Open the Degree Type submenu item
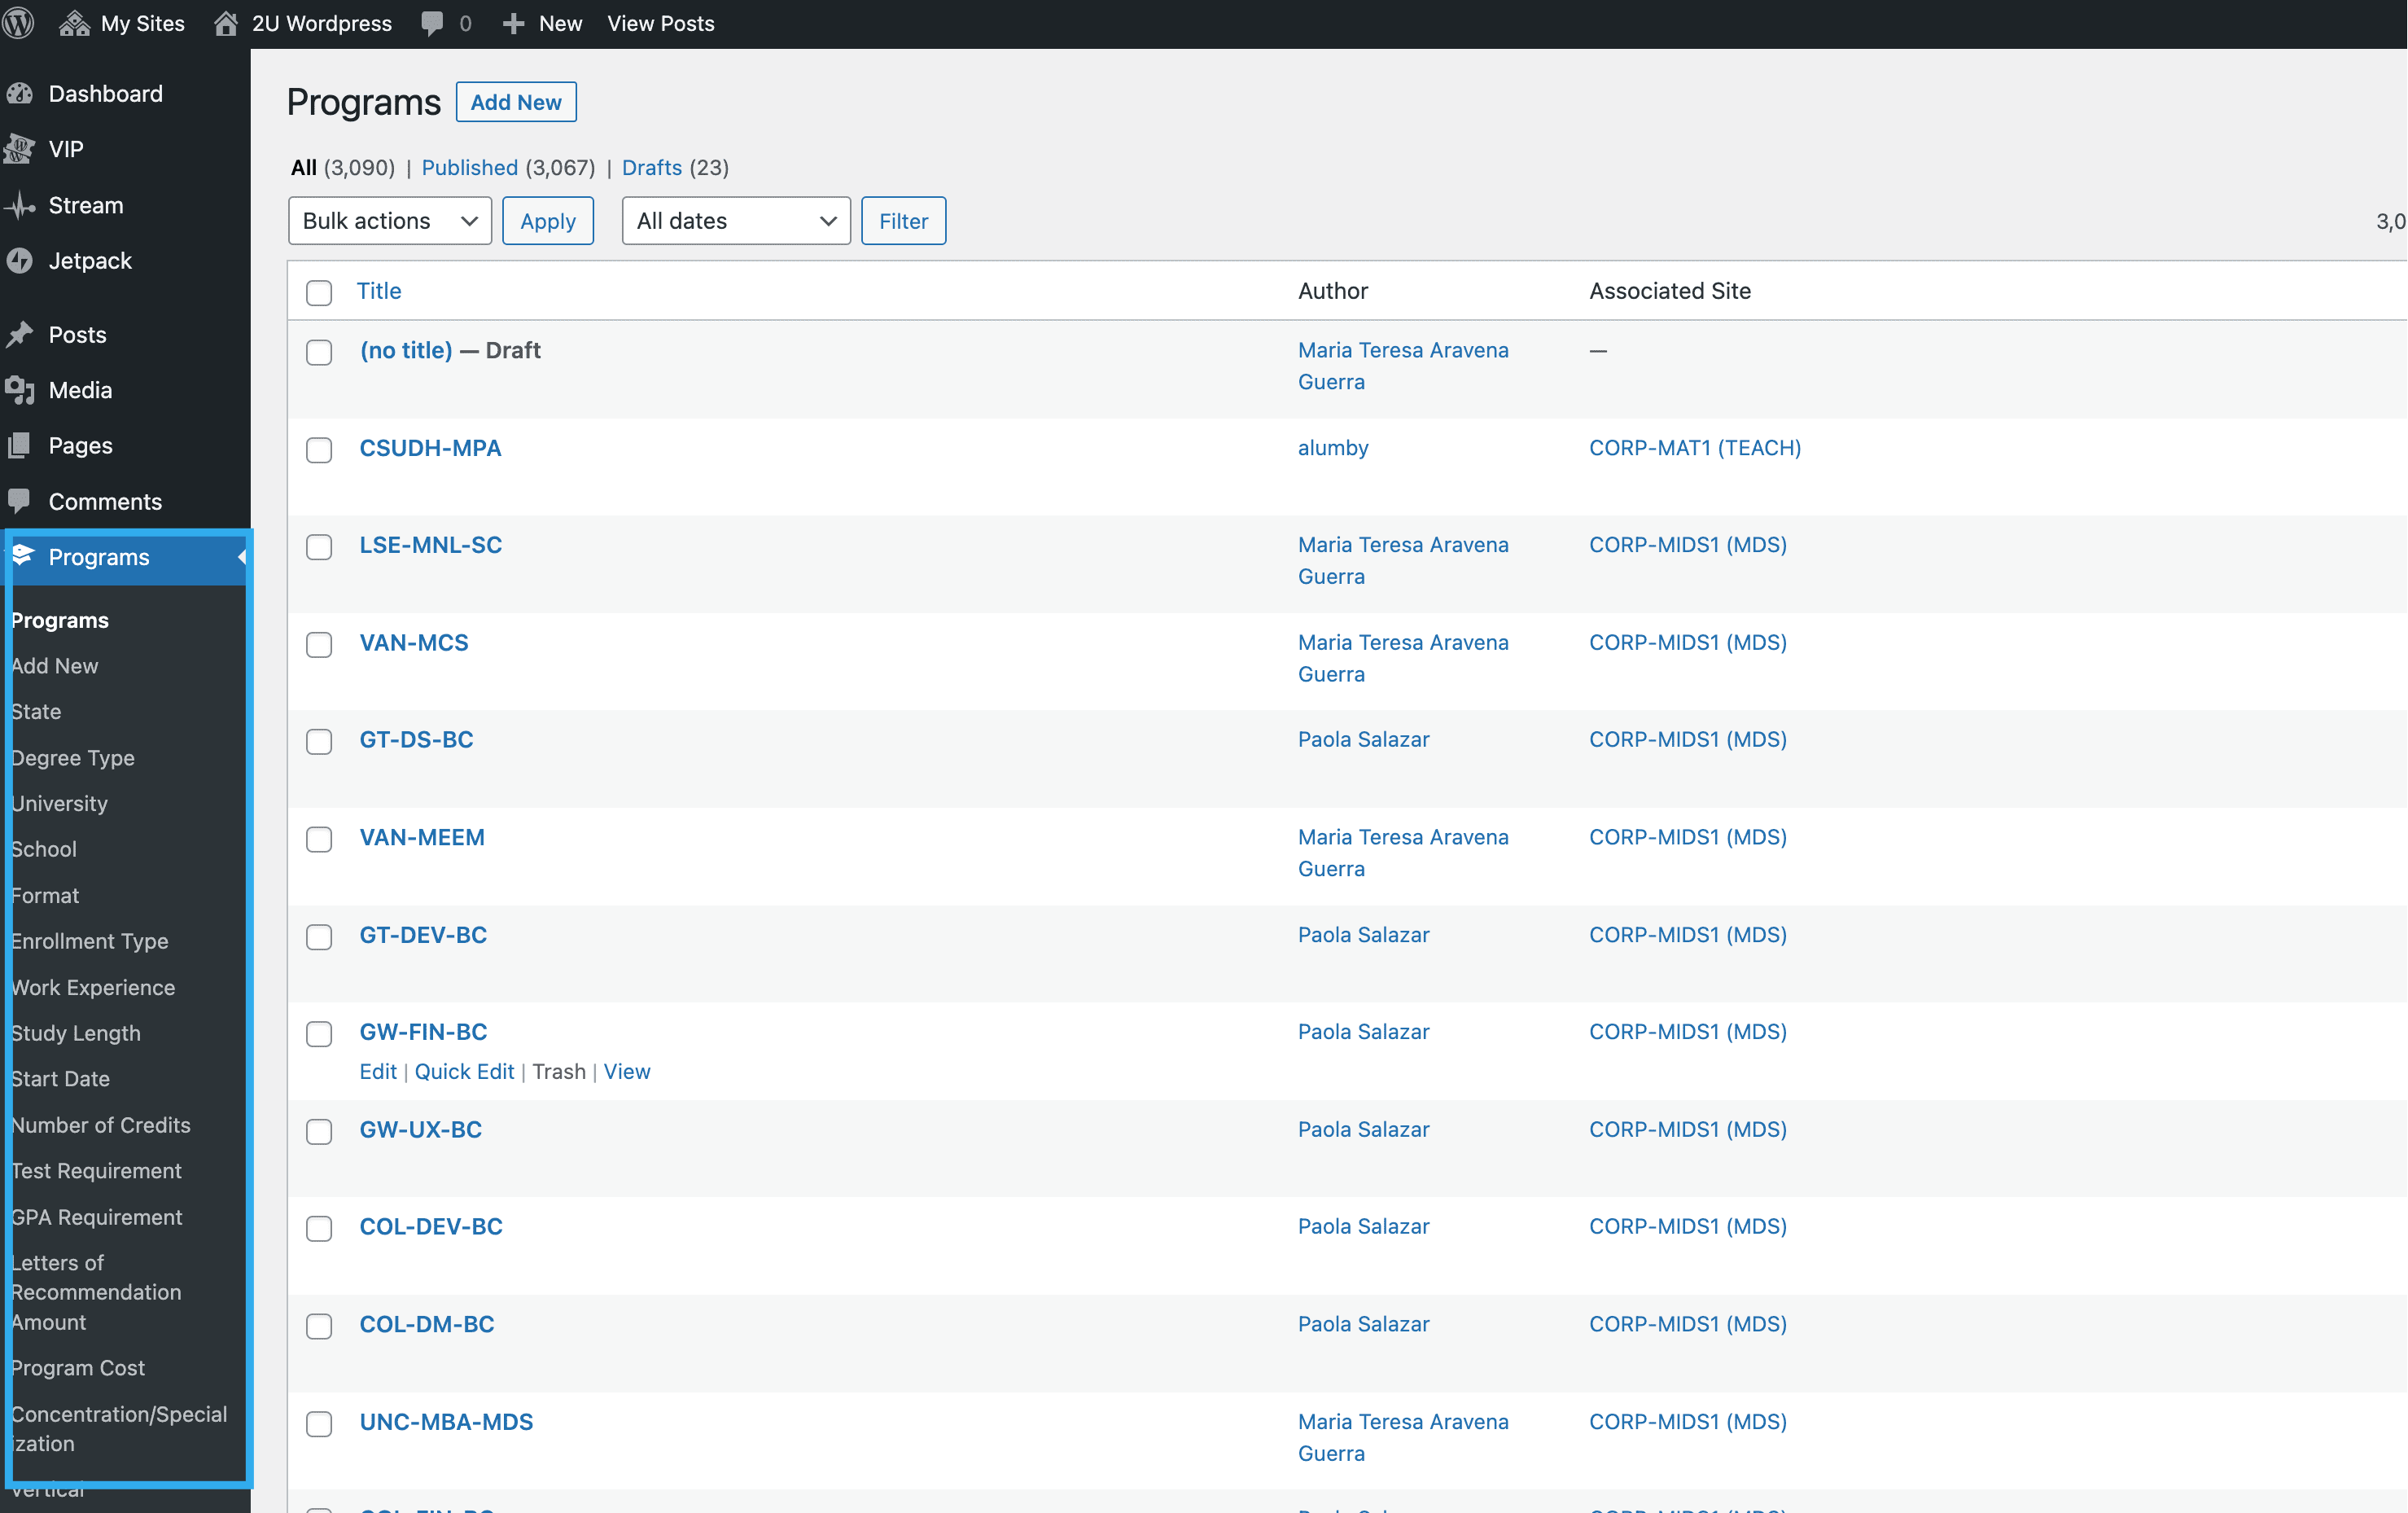 coord(73,758)
